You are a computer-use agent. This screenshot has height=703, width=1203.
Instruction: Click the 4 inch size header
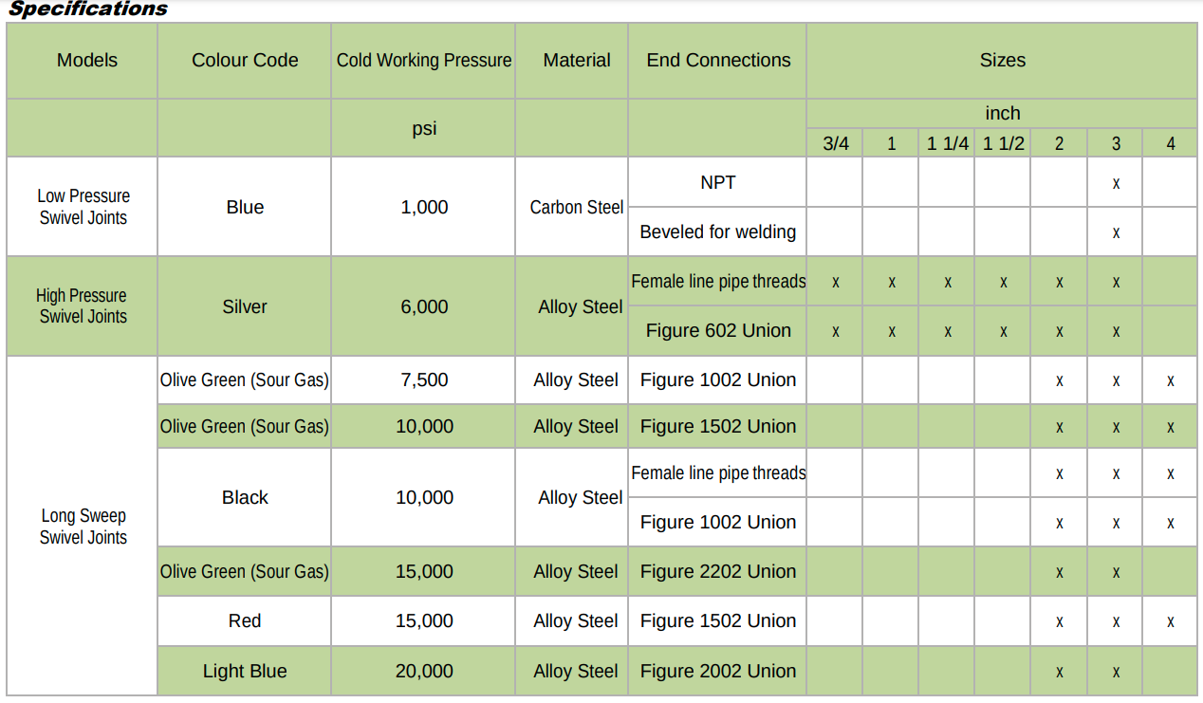1171,143
